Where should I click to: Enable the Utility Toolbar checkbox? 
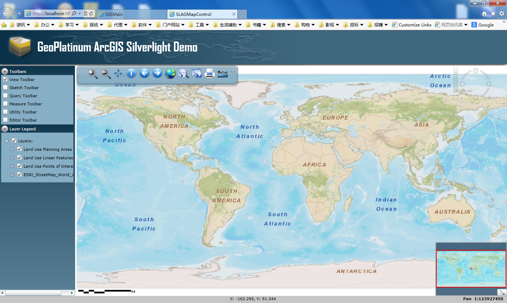coord(5,112)
